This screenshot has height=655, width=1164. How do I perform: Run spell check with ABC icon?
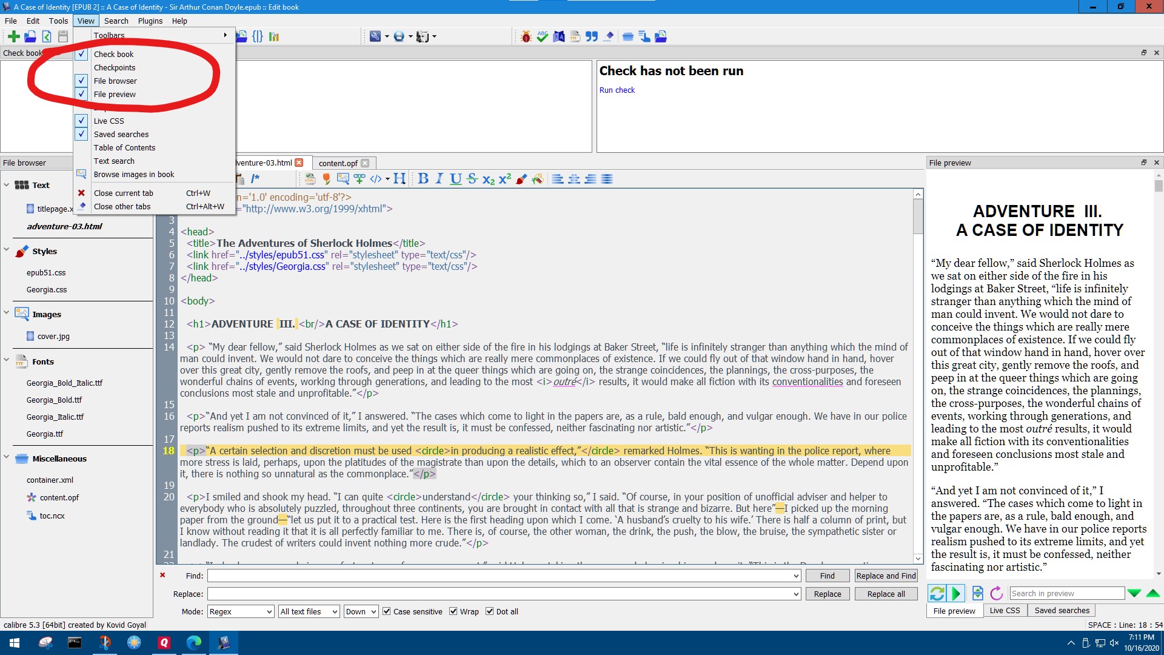543,36
